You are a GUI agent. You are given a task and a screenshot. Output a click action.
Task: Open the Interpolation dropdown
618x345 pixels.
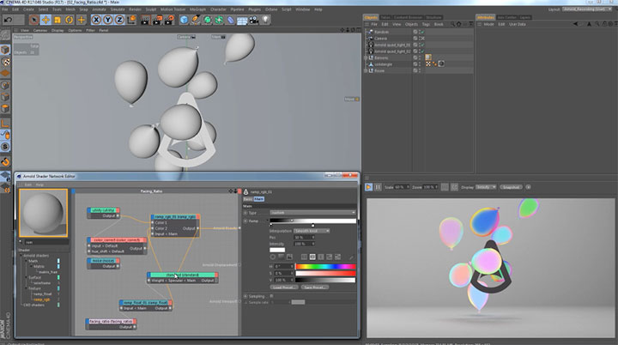pos(312,231)
